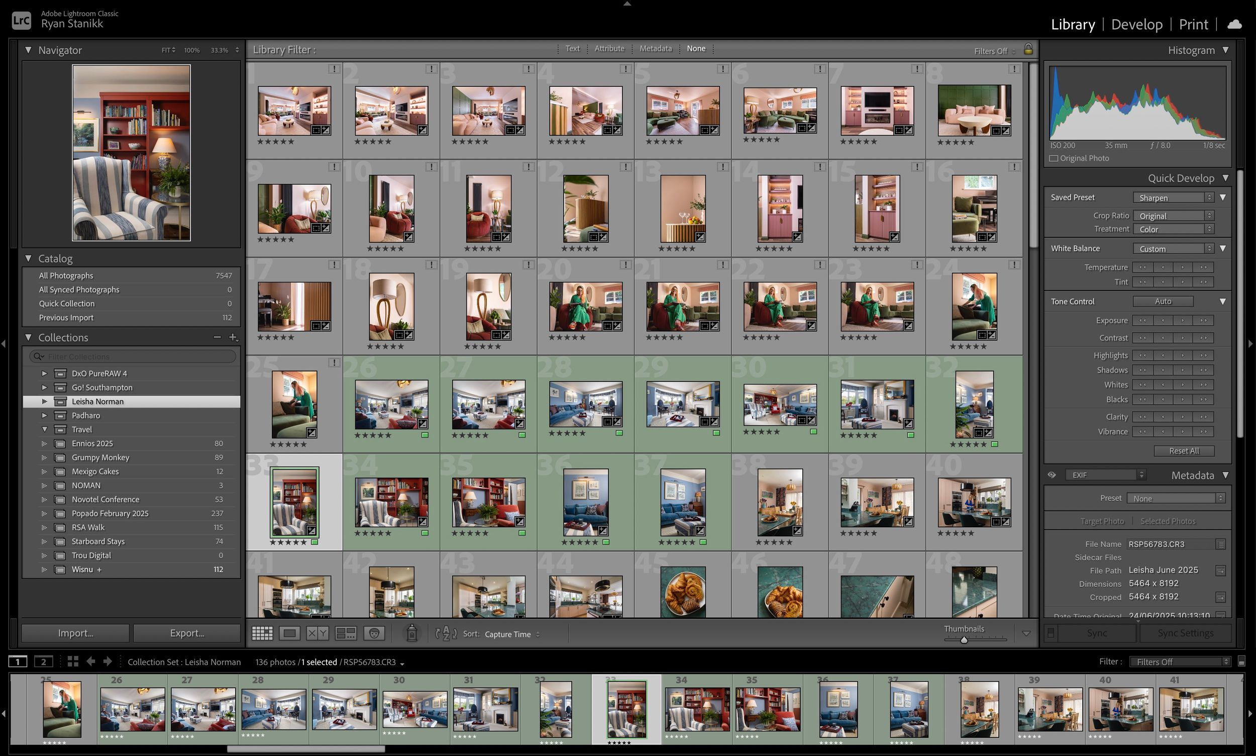Select the Attribute library filter tab

coord(609,48)
